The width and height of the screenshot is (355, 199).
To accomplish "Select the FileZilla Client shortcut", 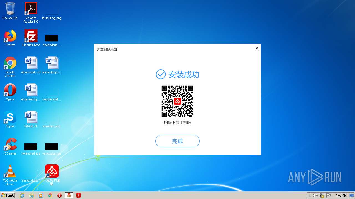I will click(x=31, y=38).
